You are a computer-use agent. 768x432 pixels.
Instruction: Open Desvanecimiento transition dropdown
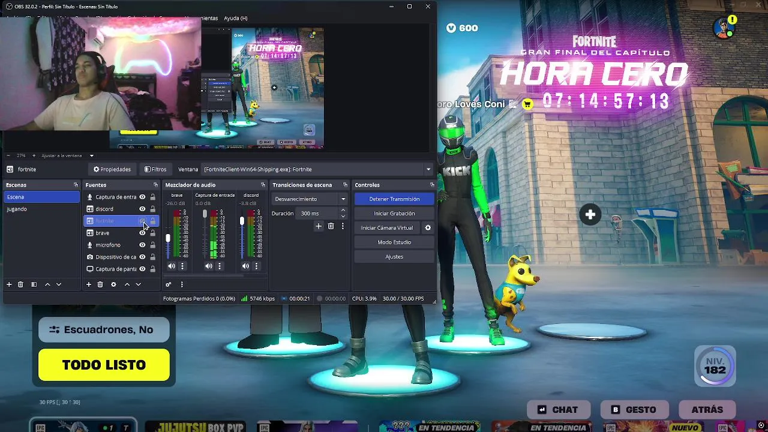310,199
